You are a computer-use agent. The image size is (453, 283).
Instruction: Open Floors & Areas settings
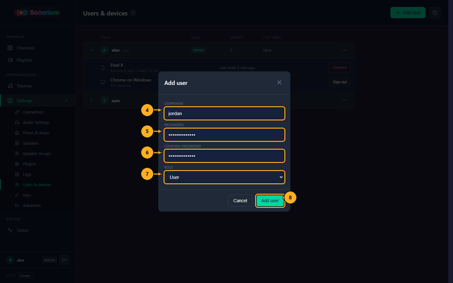tap(37, 133)
